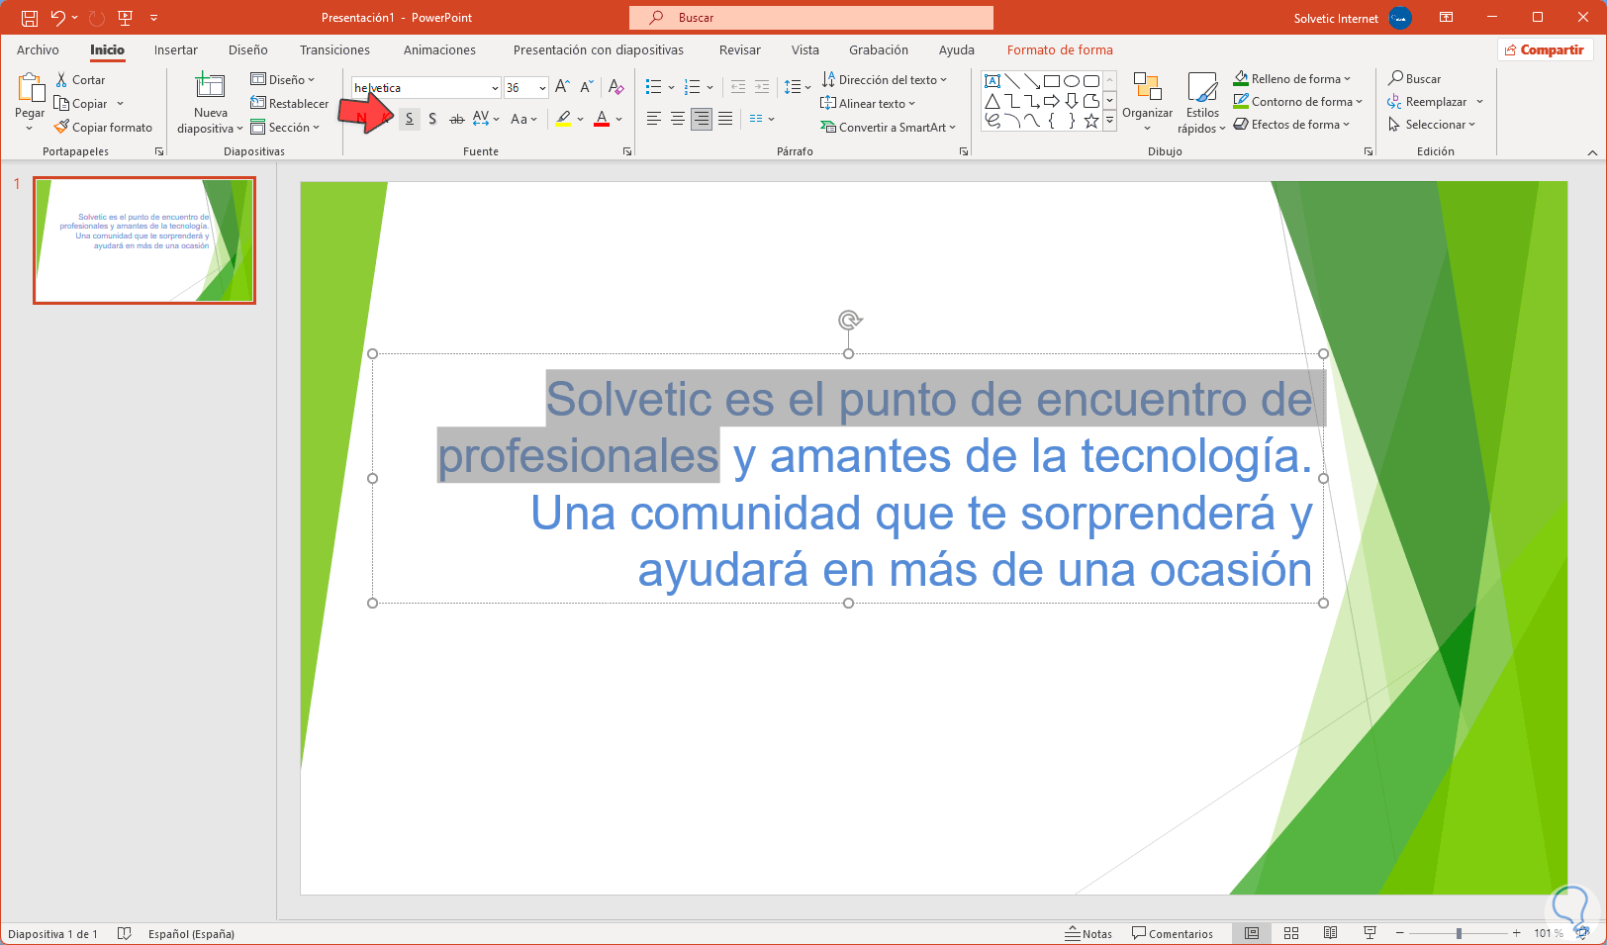The height and width of the screenshot is (945, 1607).
Task: Cut the selection with Cortar
Action: [x=80, y=80]
